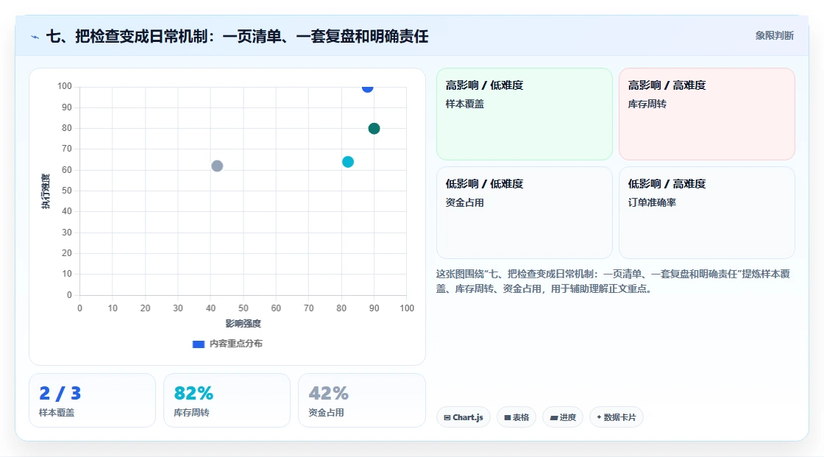Click the 进度 tag

click(563, 417)
